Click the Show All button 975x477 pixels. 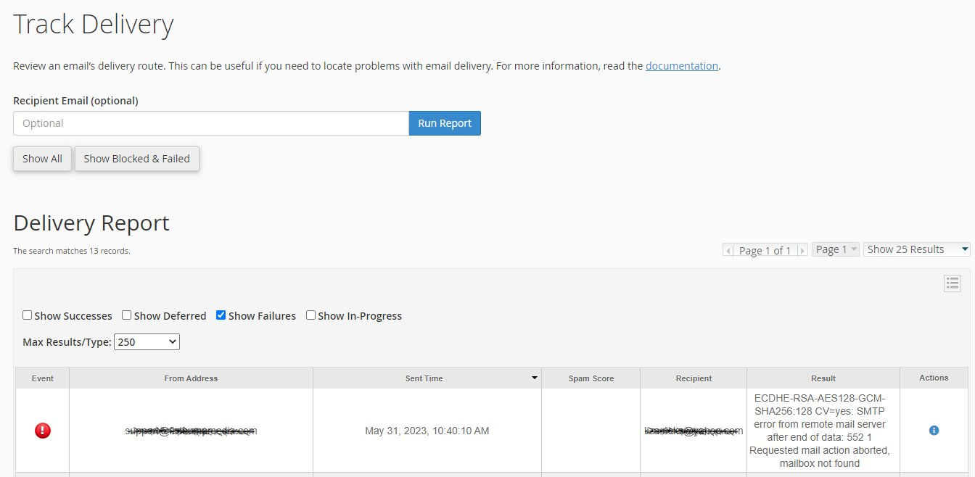click(42, 159)
